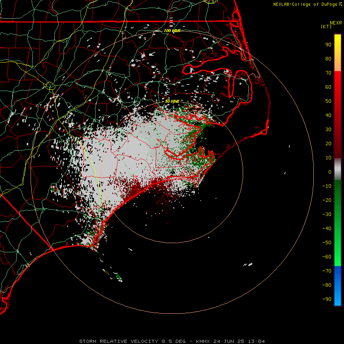The width and height of the screenshot is (344, 344).
Task: Click the -90 knot value on the scale
Action: coord(327,299)
